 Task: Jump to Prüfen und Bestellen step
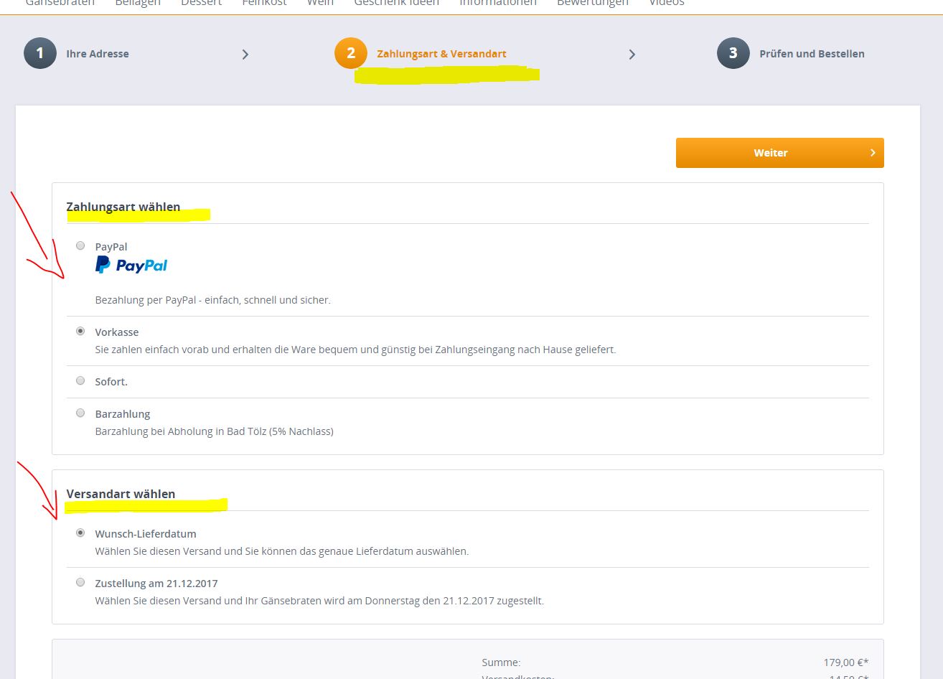pyautogui.click(x=812, y=54)
